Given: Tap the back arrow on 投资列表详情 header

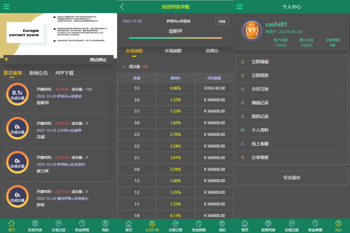Looking at the screenshot, I should (122, 6).
